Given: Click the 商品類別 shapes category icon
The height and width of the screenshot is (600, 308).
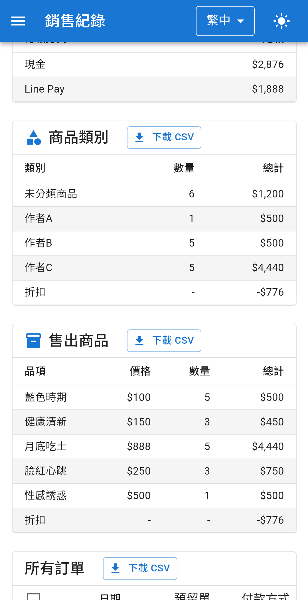Looking at the screenshot, I should (x=34, y=138).
